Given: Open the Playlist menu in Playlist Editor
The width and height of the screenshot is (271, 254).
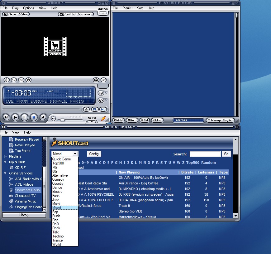Looking at the screenshot, I should (127, 8).
